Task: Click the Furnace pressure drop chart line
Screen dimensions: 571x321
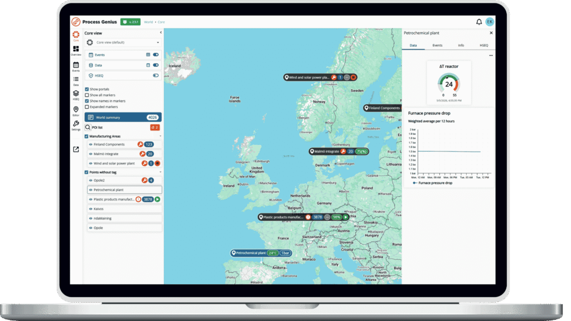Action: pos(449,152)
